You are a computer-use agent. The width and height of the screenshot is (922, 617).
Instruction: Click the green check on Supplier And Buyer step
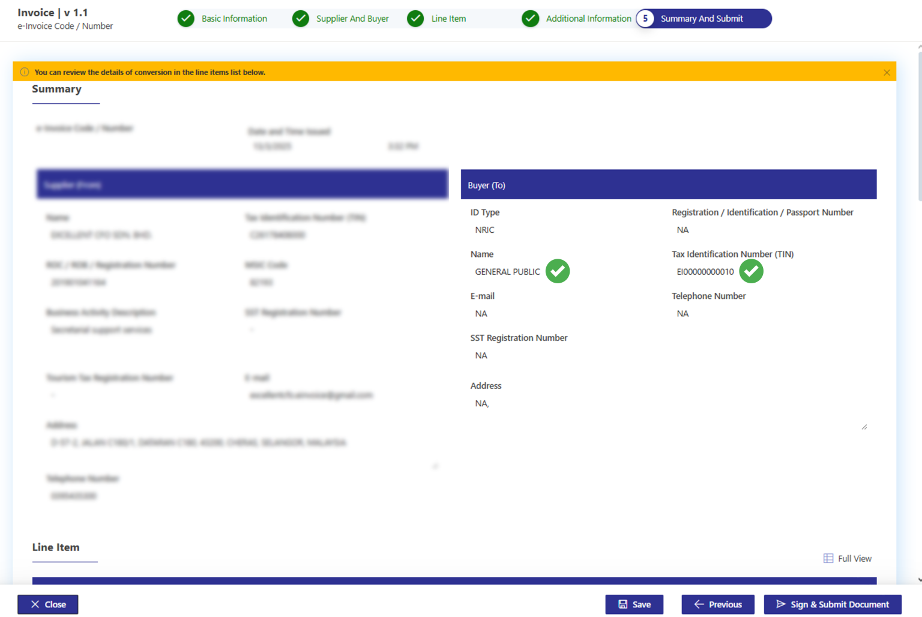tap(300, 19)
